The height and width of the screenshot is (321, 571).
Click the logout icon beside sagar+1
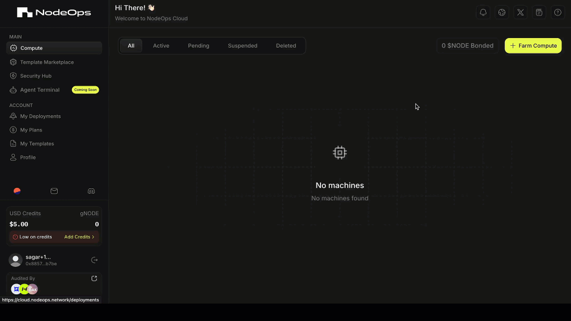tap(95, 260)
